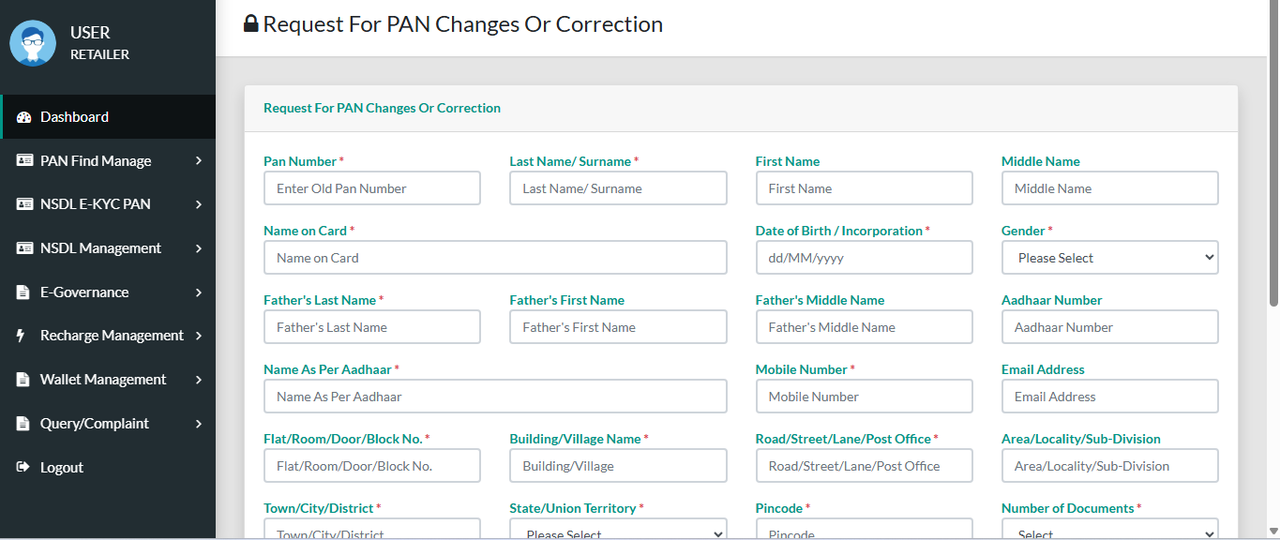Open the Gender dropdown
This screenshot has width=1280, height=540.
coord(1109,258)
